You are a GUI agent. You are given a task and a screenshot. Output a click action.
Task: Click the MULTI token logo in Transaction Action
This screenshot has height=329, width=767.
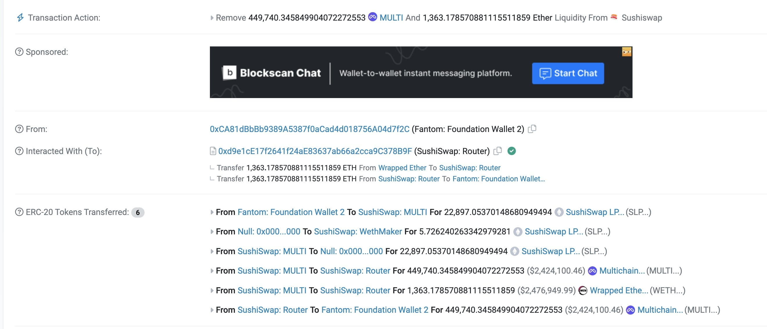pos(372,17)
